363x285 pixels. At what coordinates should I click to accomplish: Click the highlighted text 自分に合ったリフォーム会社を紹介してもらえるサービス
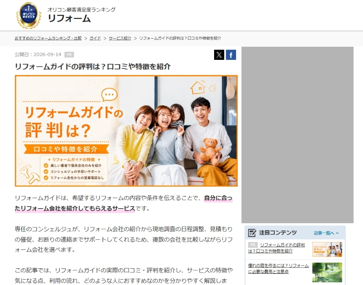(x=123, y=203)
